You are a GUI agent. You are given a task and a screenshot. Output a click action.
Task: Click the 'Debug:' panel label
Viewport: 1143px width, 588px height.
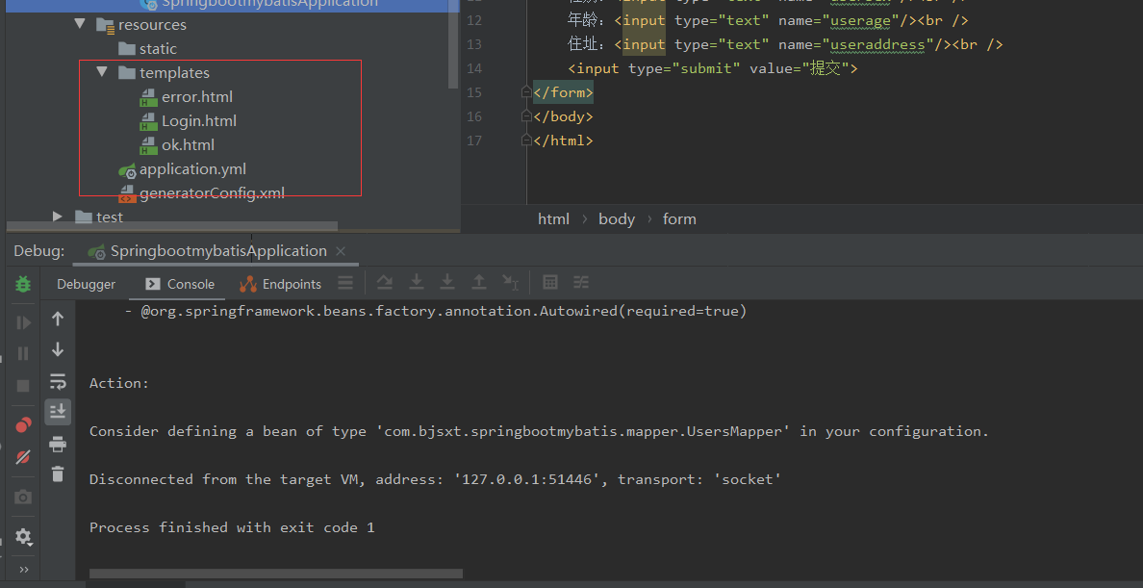(39, 251)
